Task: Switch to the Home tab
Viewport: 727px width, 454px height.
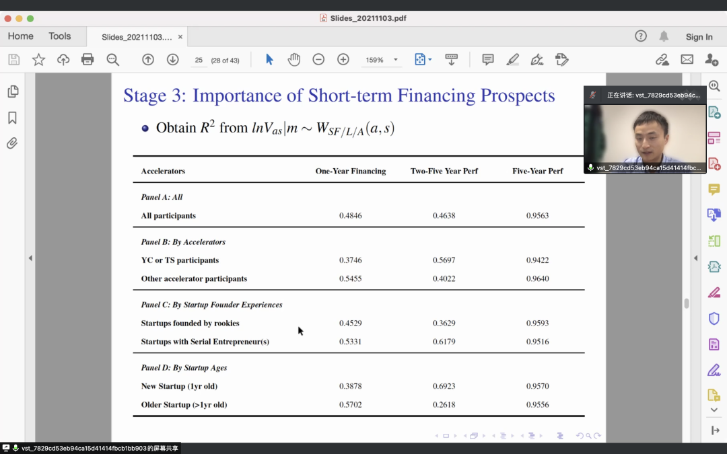Action: point(20,36)
